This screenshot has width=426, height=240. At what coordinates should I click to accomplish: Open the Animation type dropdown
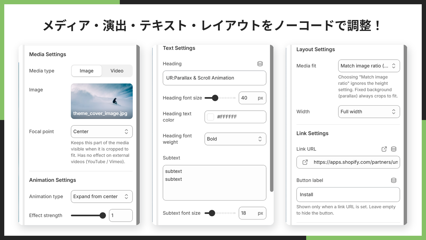(x=102, y=197)
